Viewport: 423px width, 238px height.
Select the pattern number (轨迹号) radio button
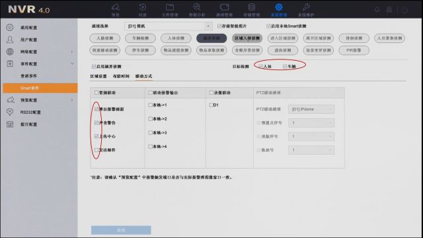[x=258, y=150]
